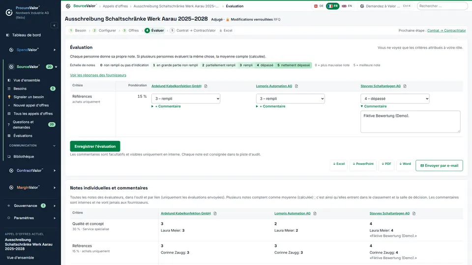Open the Bibliothèque entry
This screenshot has height=265, width=472.
pos(24,157)
